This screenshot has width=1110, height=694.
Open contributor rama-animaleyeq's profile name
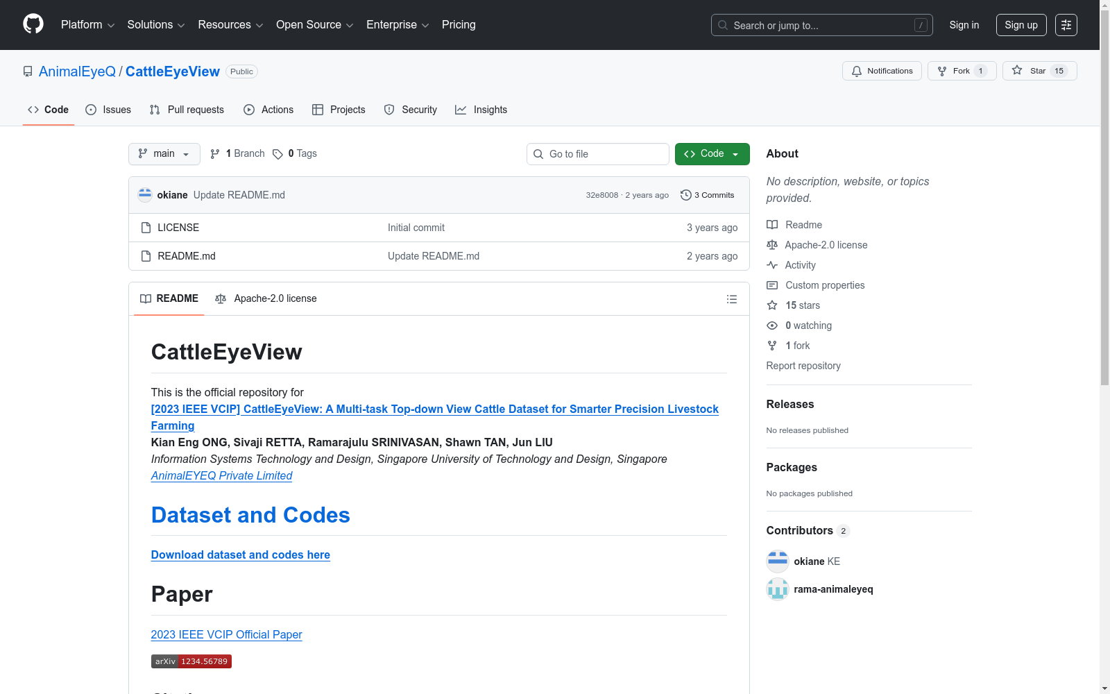click(x=834, y=589)
